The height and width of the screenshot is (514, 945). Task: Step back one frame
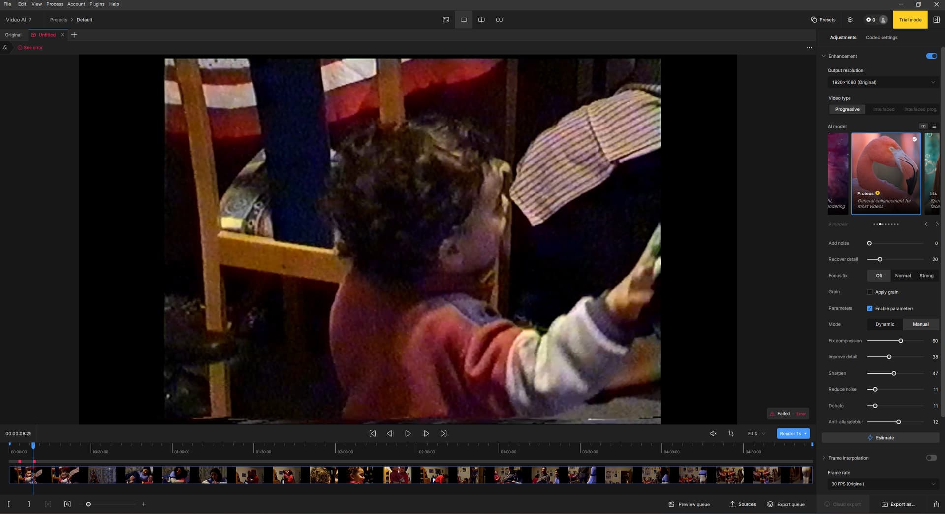390,433
